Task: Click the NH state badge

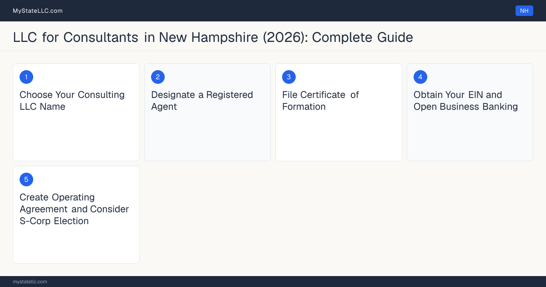Action: coord(524,10)
